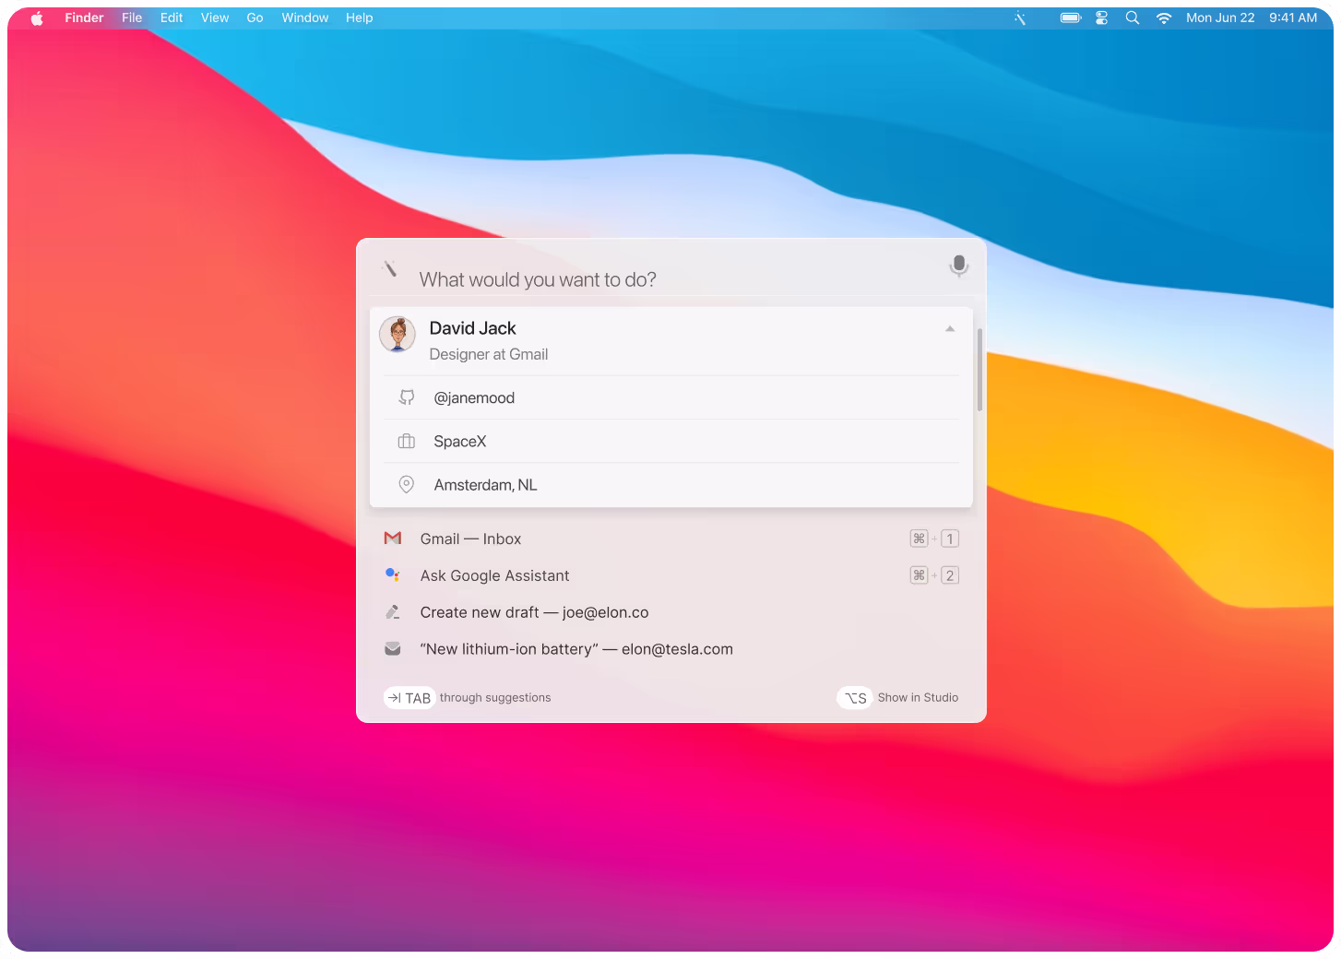The width and height of the screenshot is (1341, 959).
Task: Click the location pin beside Amsterdam, NL
Action: [406, 484]
